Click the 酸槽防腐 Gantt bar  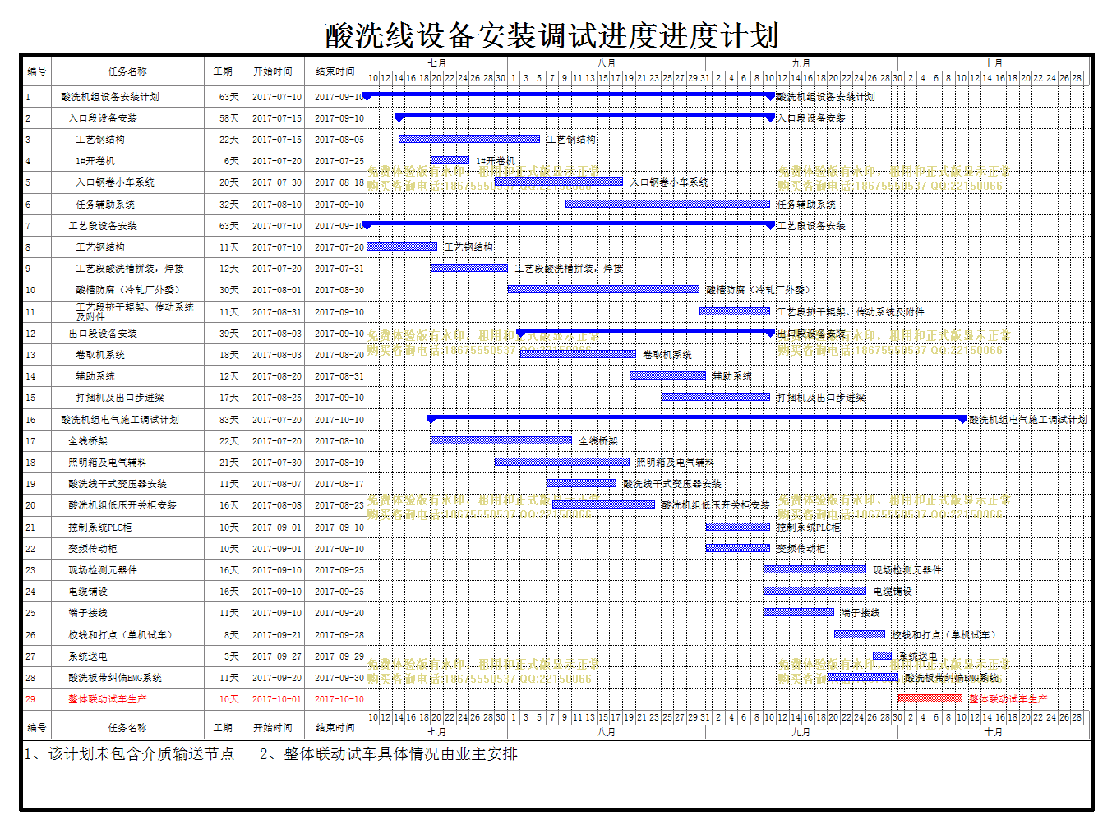603,289
